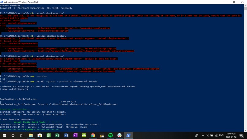Open the People icon in system tray
247x139 pixels.
pyautogui.click(x=196, y=135)
